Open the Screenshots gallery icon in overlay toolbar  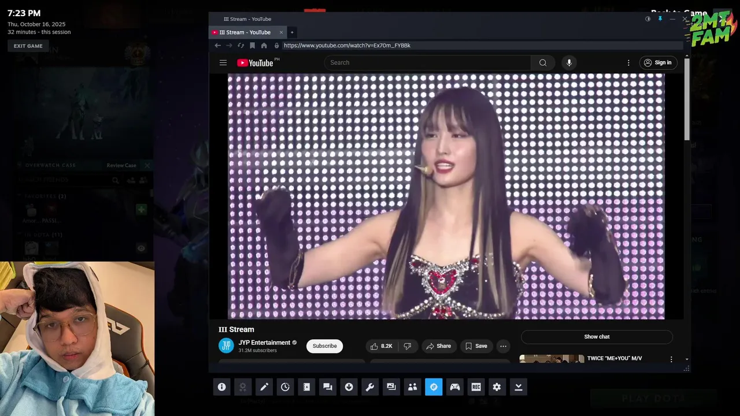click(391, 387)
